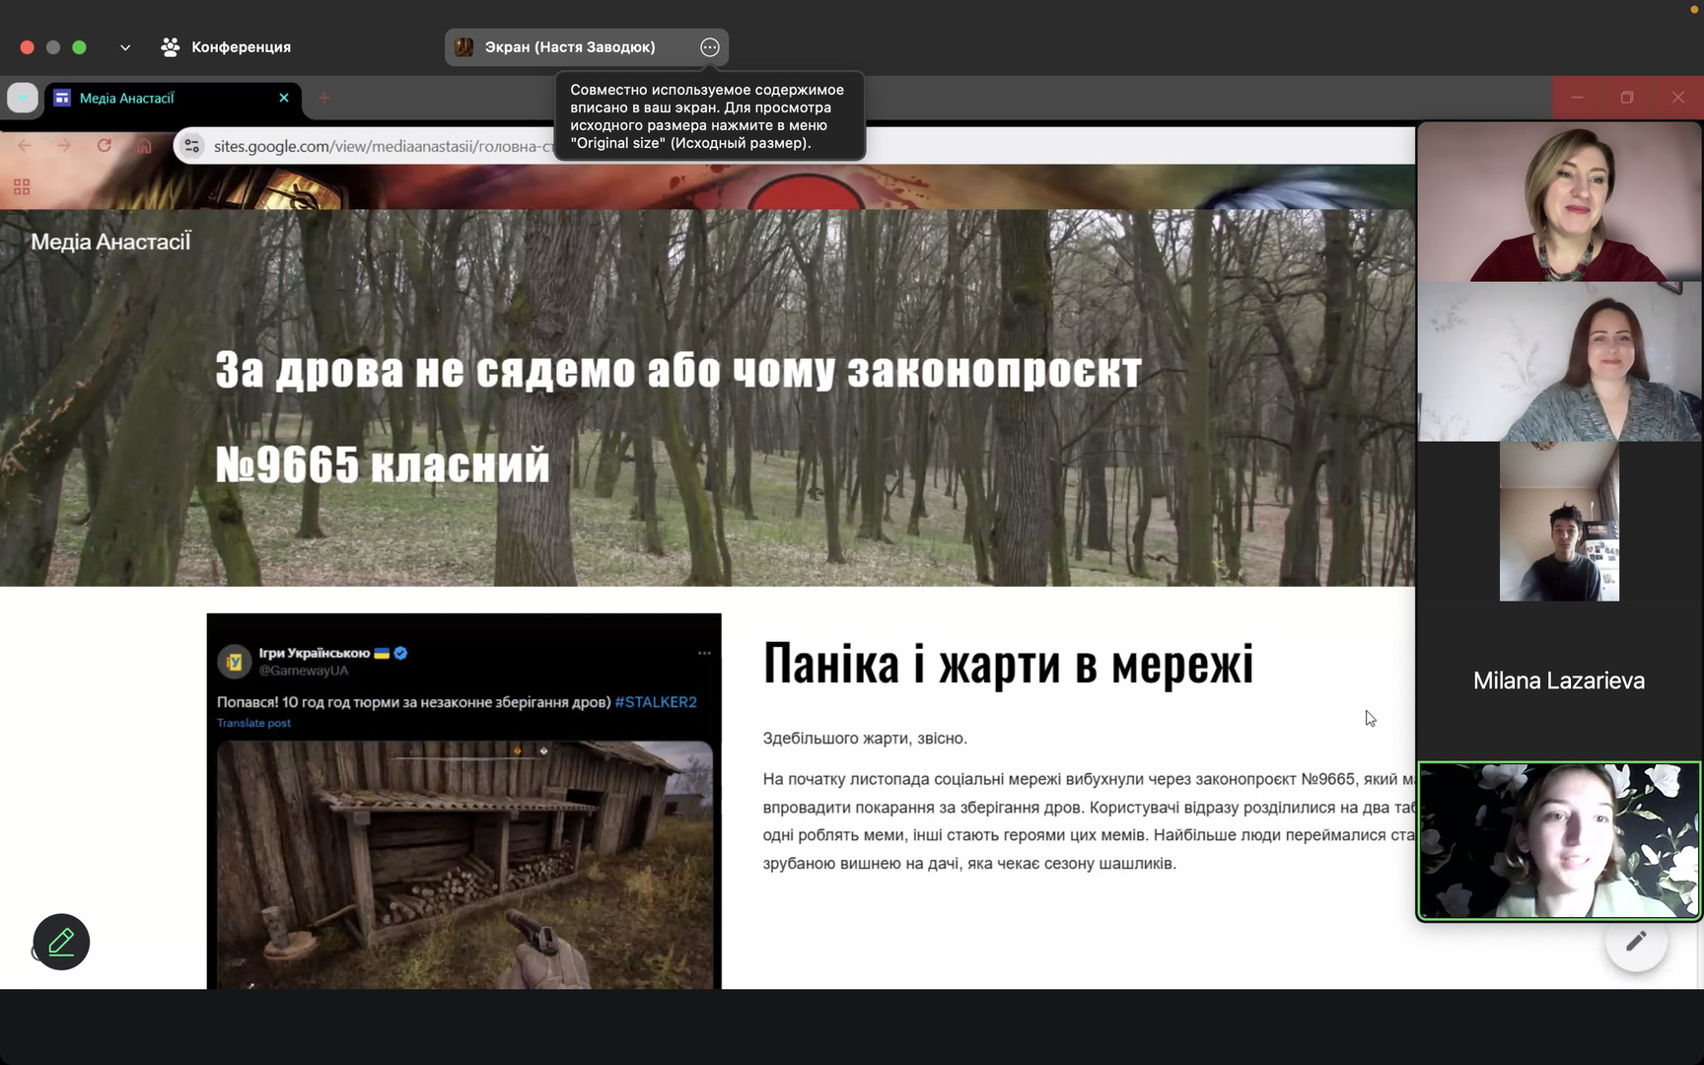Open the tab search dropdown button

click(x=23, y=98)
